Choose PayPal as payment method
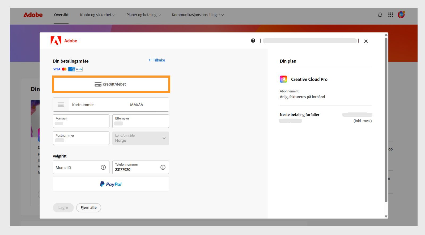425x235 pixels. tap(111, 184)
